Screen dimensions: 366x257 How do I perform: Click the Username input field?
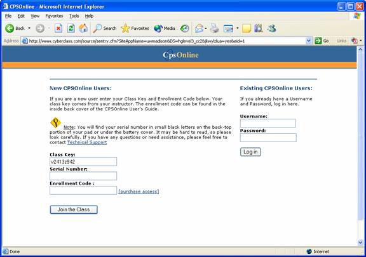pos(268,123)
